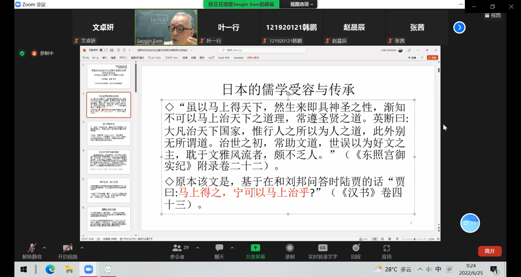Image resolution: width=521 pixels, height=277 pixels.
Task: Click the green encryption shield icon
Action: coord(22,53)
